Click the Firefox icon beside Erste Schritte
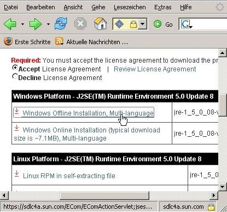This screenshot has width=227, height=212. point(8,41)
